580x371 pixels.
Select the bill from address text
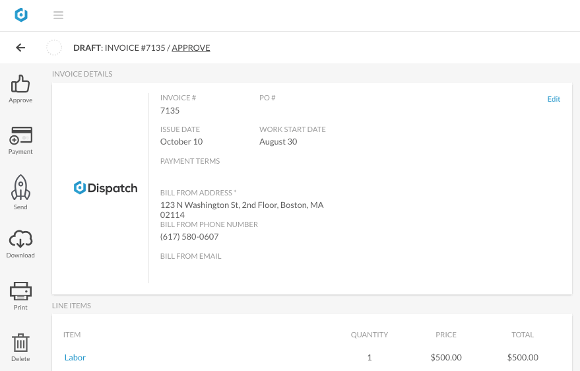[242, 210]
